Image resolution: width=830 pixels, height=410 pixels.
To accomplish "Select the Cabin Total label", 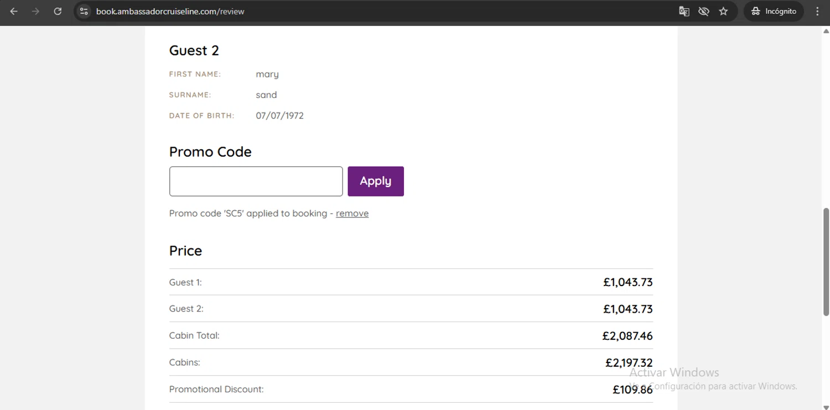I will click(194, 335).
